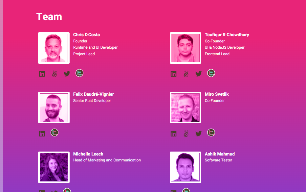Select Ashik Mahmud's profile photo

tap(186, 167)
